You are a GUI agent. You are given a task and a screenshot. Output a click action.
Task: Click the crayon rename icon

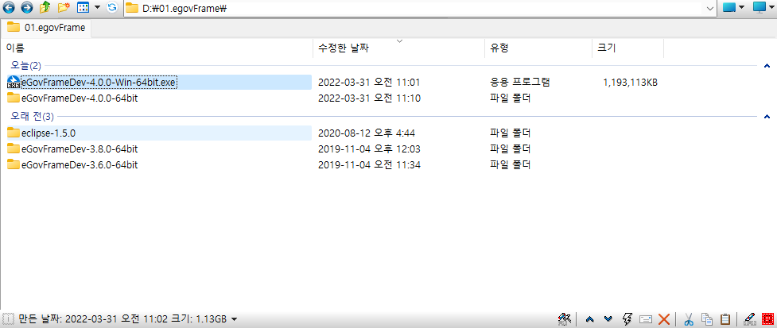tap(750, 318)
